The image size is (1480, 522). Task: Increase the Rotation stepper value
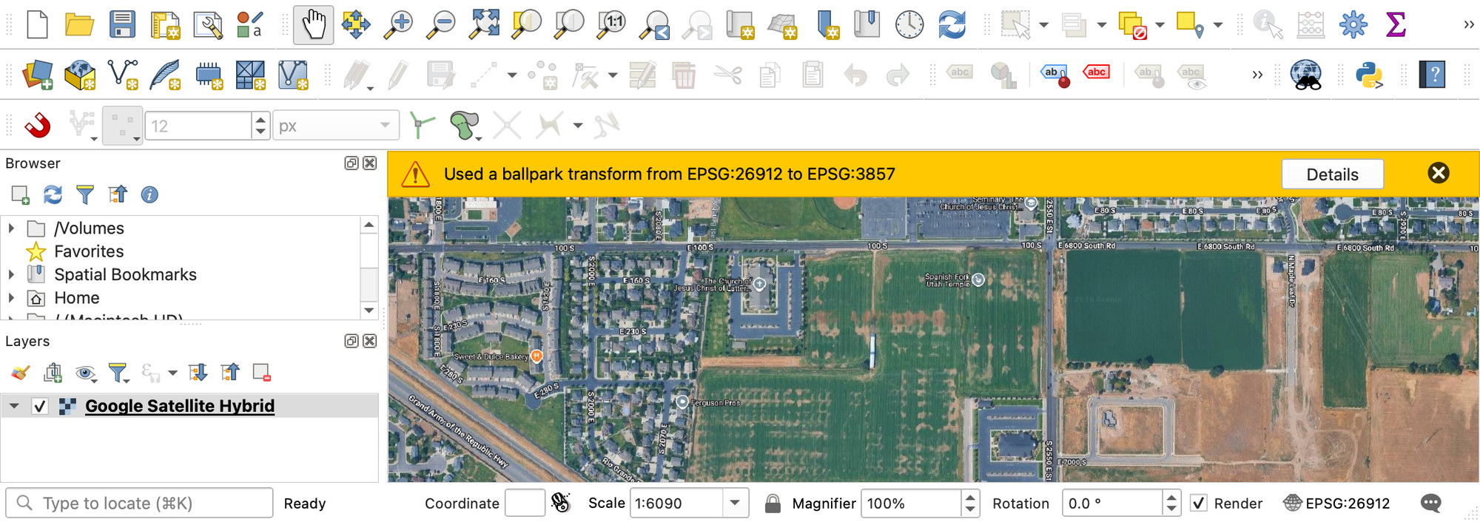(x=1171, y=498)
